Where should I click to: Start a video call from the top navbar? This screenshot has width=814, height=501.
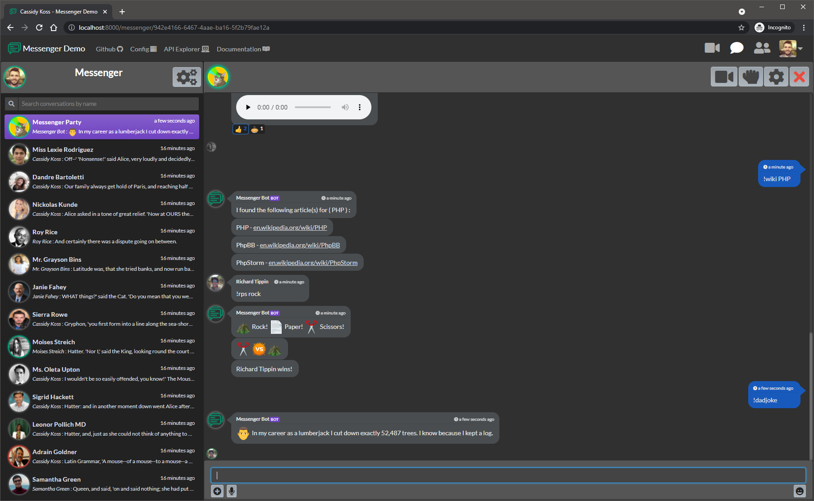(712, 48)
